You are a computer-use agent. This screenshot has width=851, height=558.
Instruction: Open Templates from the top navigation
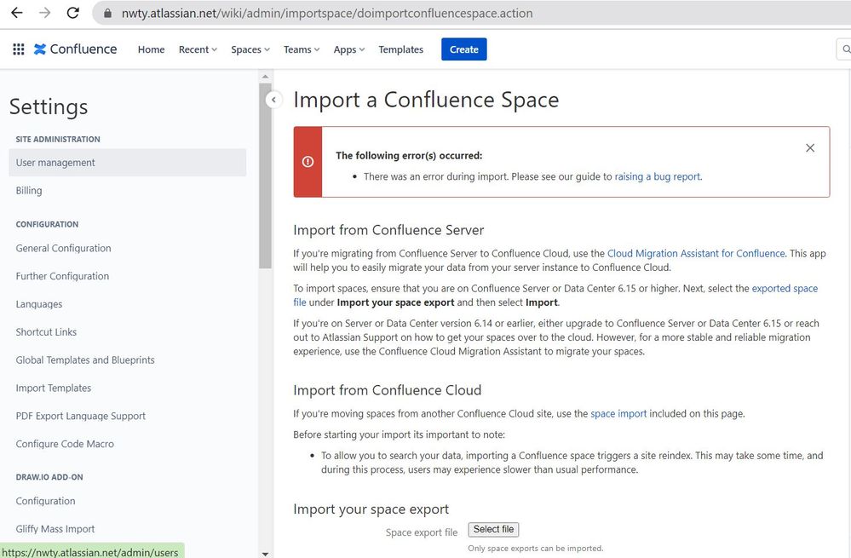click(400, 49)
